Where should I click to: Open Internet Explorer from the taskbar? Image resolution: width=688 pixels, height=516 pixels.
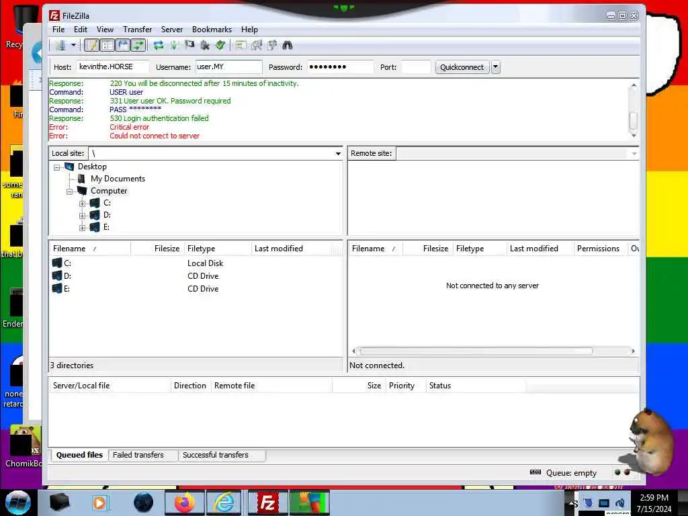click(x=224, y=503)
